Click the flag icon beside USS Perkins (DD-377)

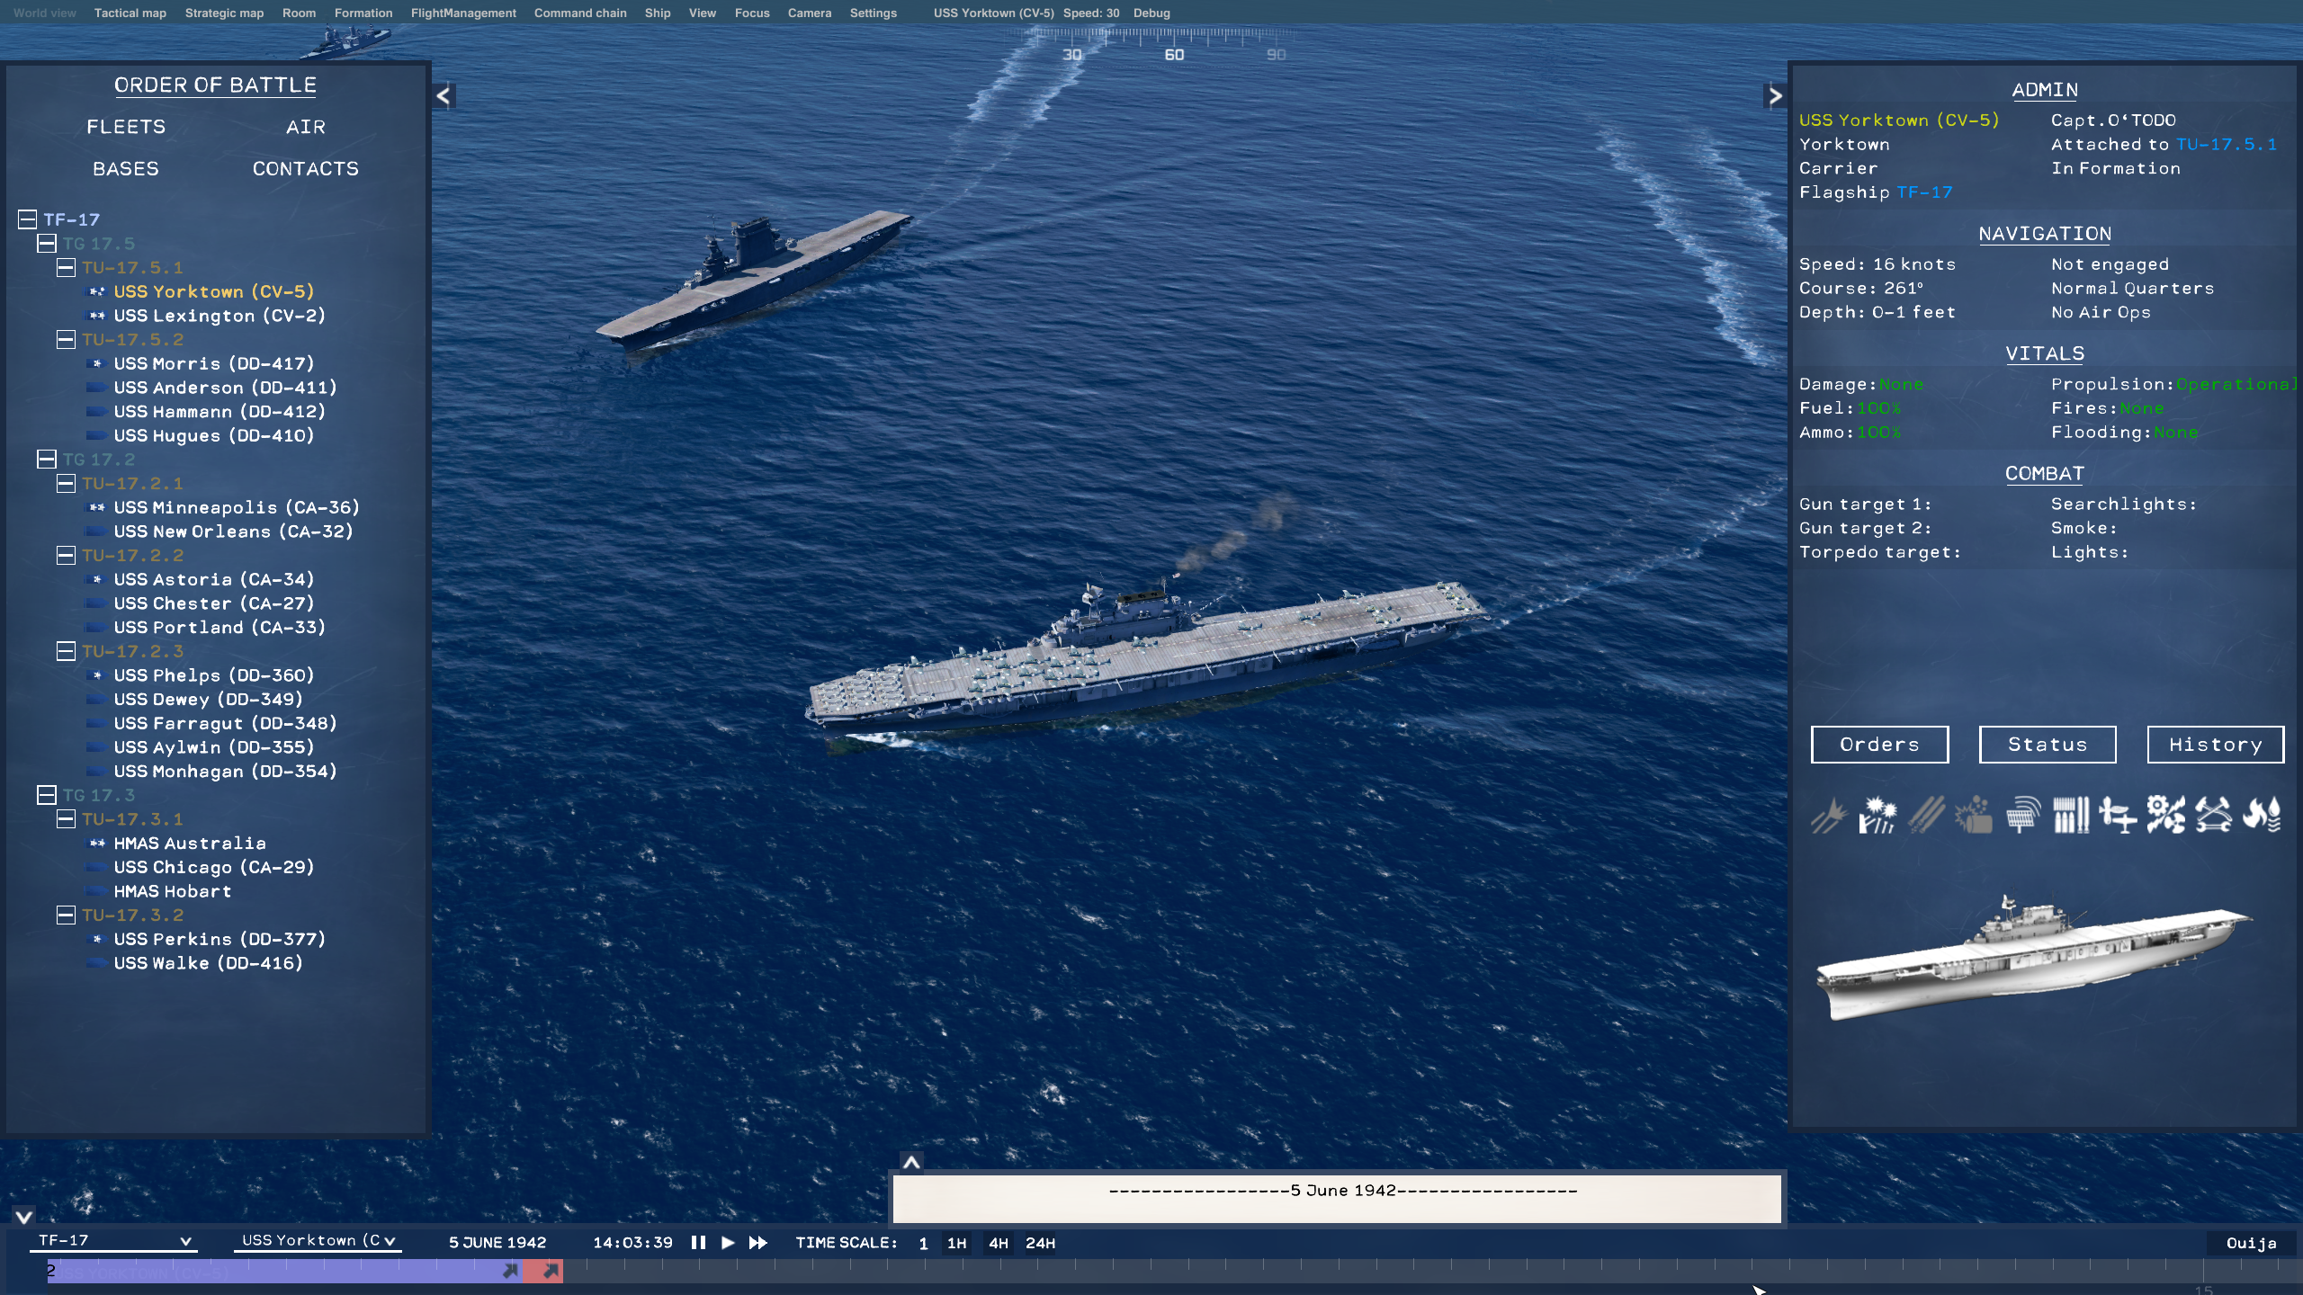[x=96, y=939]
